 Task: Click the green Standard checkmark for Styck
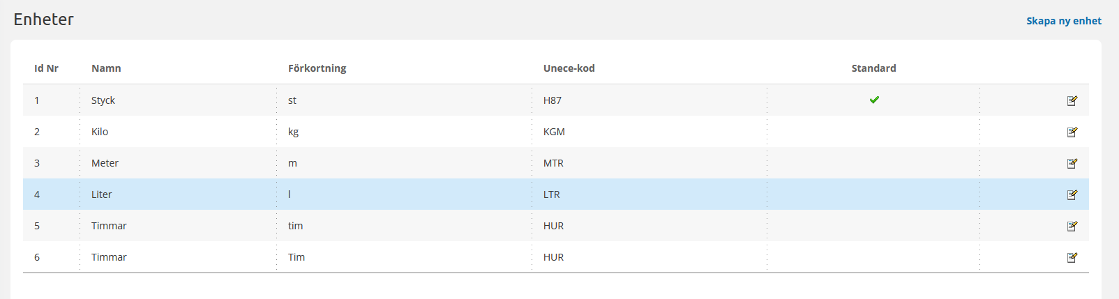pos(874,100)
